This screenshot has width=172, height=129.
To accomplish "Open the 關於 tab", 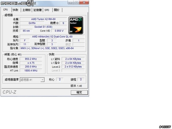I will pyautogui.click(x=57, y=10).
